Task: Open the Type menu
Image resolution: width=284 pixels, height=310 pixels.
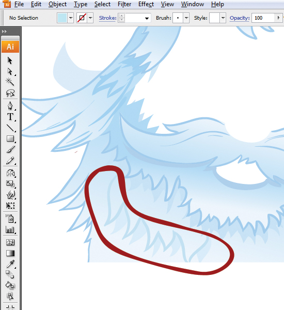Action: coord(81,4)
